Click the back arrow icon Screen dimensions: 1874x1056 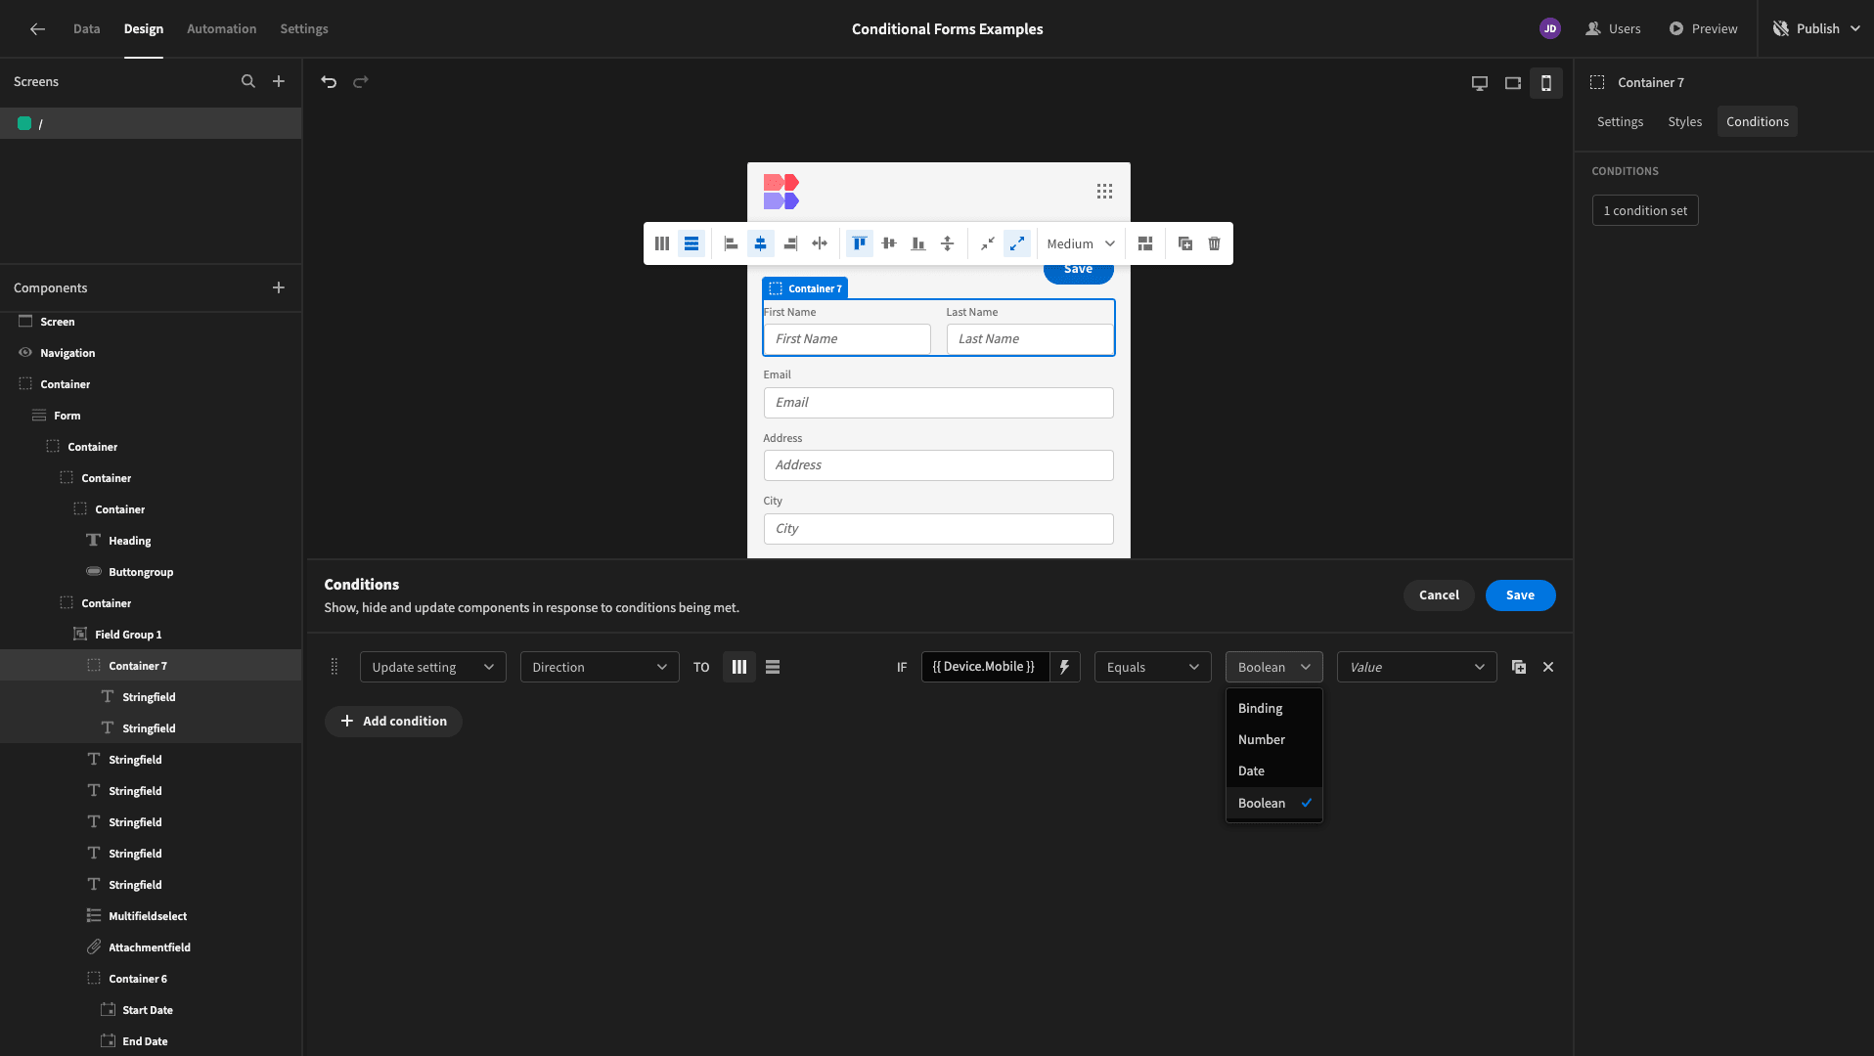click(x=37, y=28)
